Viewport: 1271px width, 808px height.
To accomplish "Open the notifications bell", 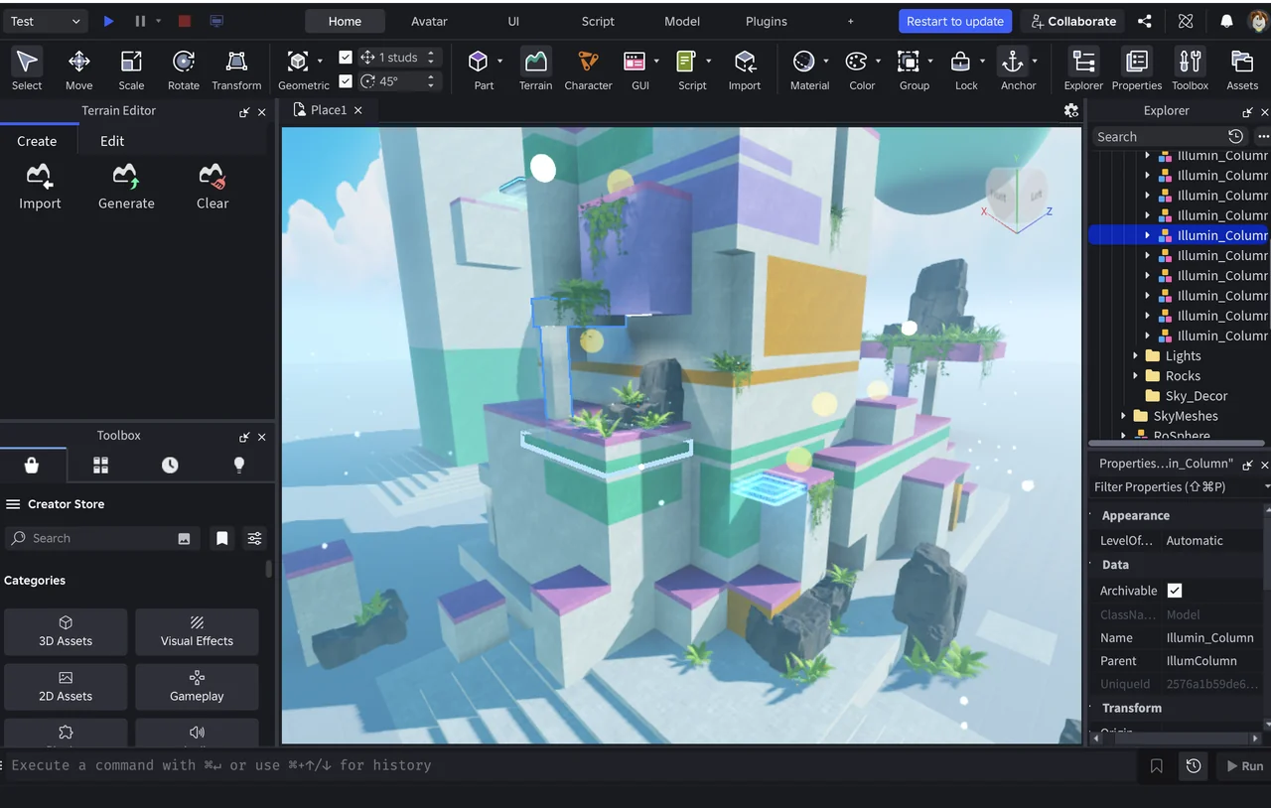I will click(1227, 21).
